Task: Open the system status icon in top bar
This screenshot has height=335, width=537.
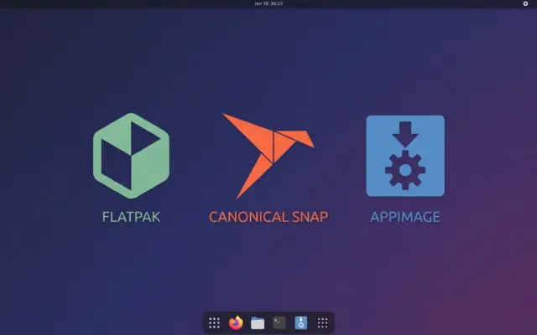Action: [525, 3]
